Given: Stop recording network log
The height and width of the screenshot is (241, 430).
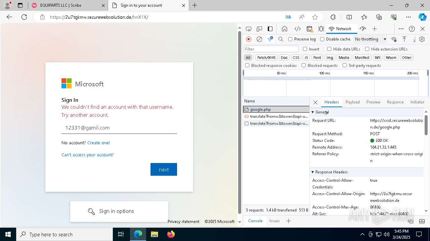Looking at the screenshot, I should [249, 39].
